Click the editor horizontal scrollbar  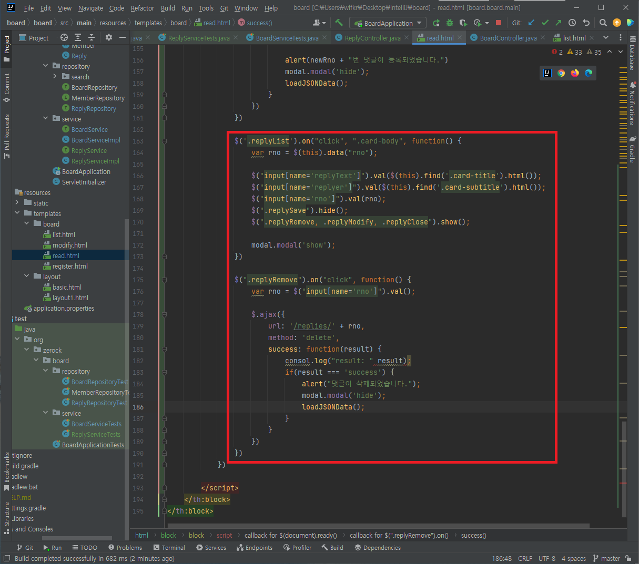coord(378,525)
